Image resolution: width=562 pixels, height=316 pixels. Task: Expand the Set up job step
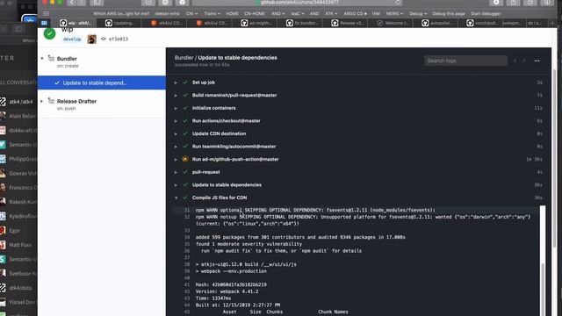click(x=176, y=83)
